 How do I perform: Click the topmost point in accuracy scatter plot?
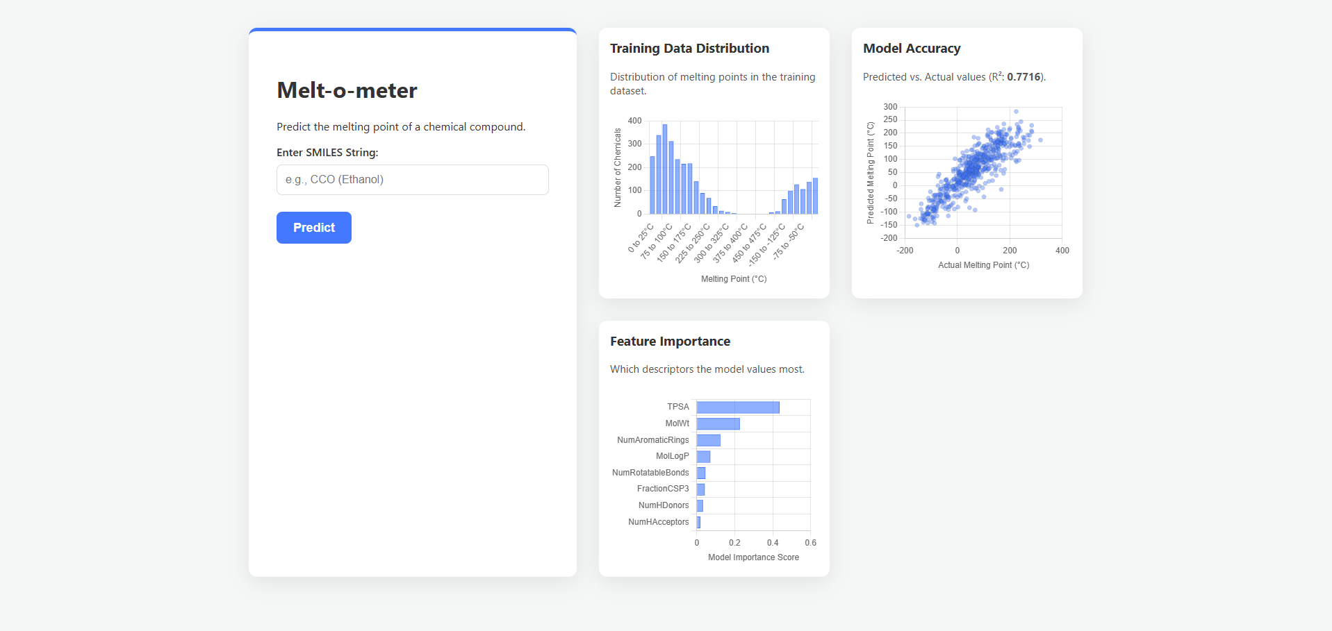click(x=1016, y=112)
